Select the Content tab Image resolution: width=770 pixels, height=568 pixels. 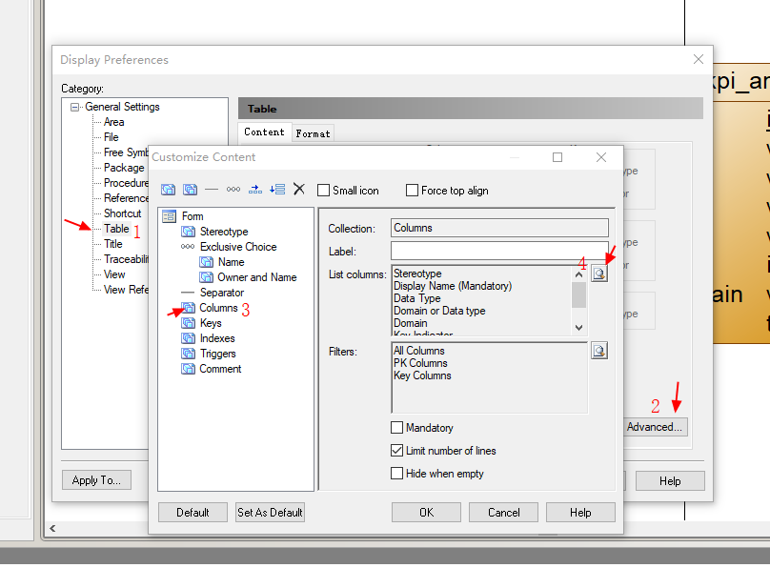264,132
